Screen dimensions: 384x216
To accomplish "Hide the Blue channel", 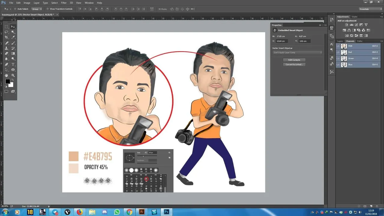I will [x=338, y=64].
